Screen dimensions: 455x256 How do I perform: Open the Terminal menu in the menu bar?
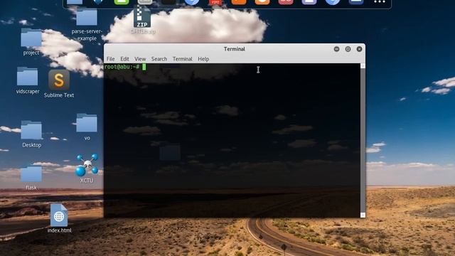(x=182, y=59)
